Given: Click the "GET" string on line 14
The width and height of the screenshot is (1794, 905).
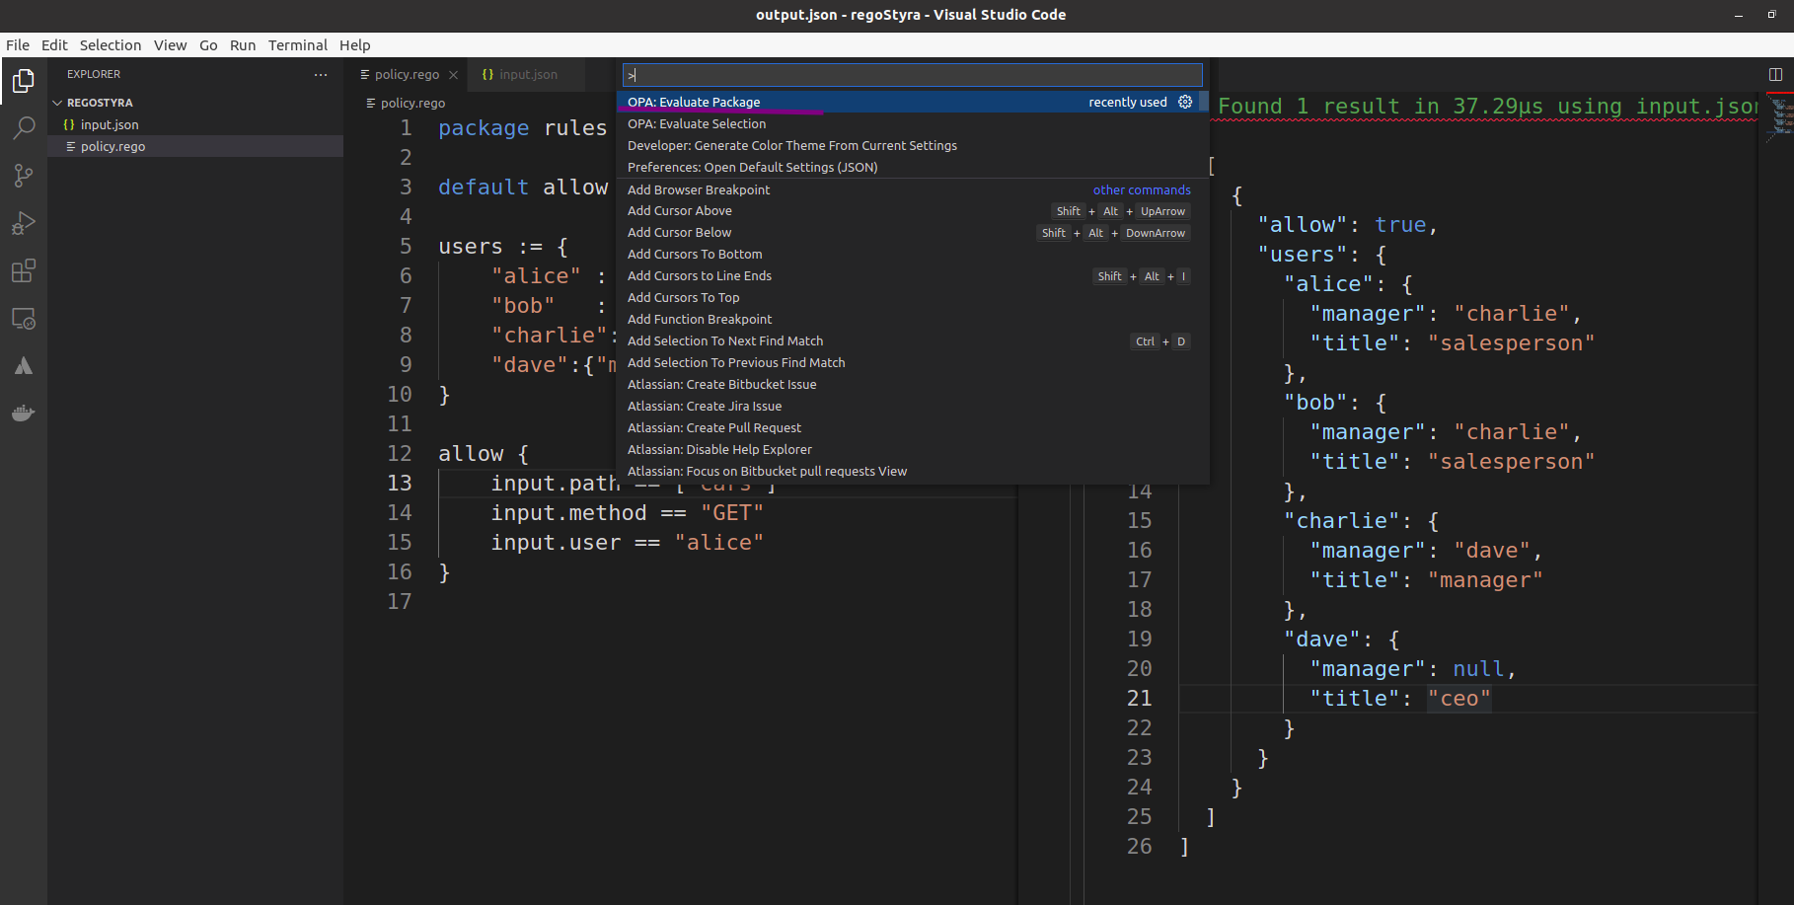Looking at the screenshot, I should pos(731,513).
